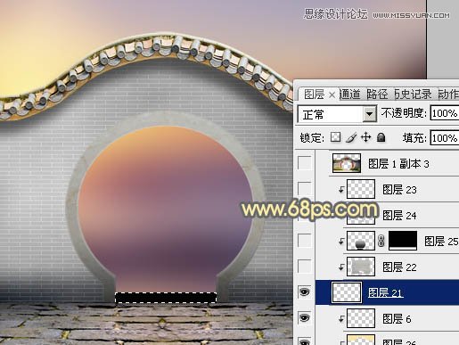This screenshot has width=459, height=345.
Task: Switch to the 路径 tab
Action: pos(377,94)
